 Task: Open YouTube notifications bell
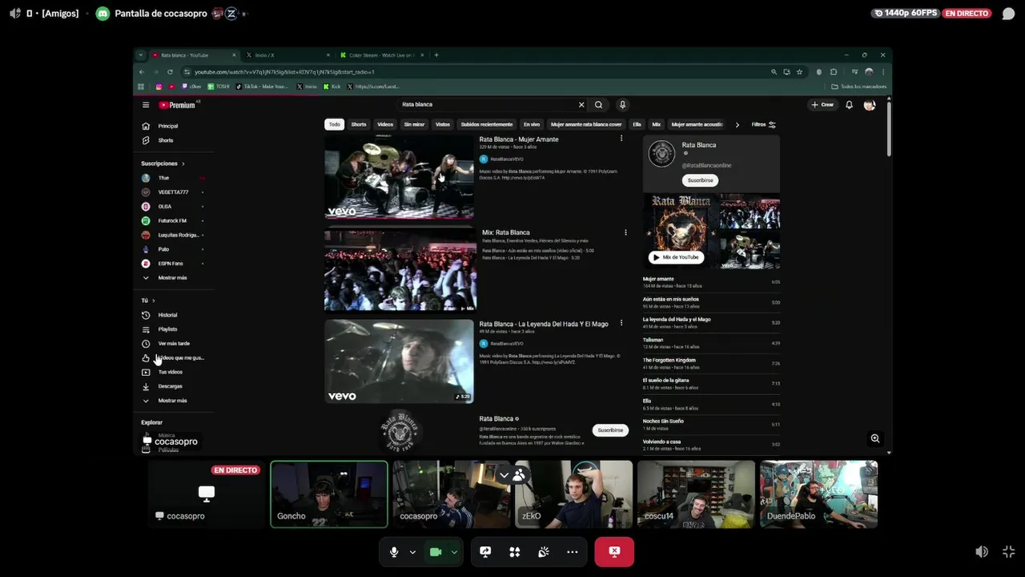pyautogui.click(x=849, y=105)
